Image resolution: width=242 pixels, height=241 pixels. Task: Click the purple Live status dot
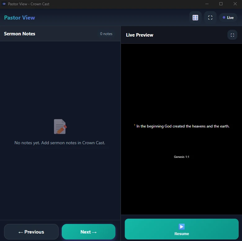pyautogui.click(x=224, y=18)
